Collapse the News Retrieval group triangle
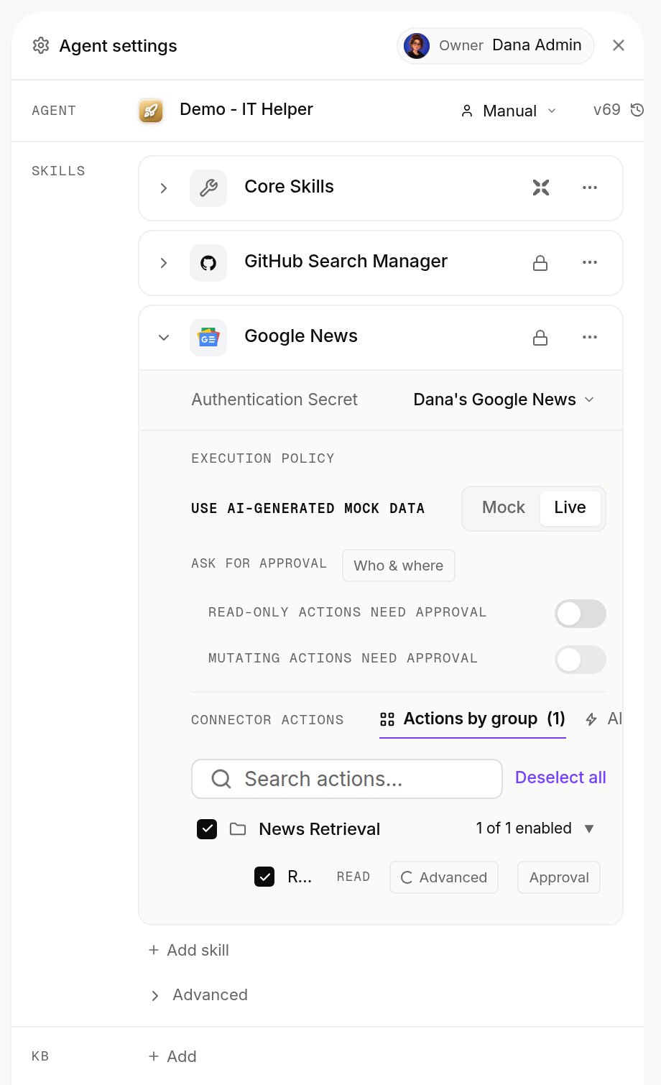Screen dimensions: 661x1085 tap(589, 828)
